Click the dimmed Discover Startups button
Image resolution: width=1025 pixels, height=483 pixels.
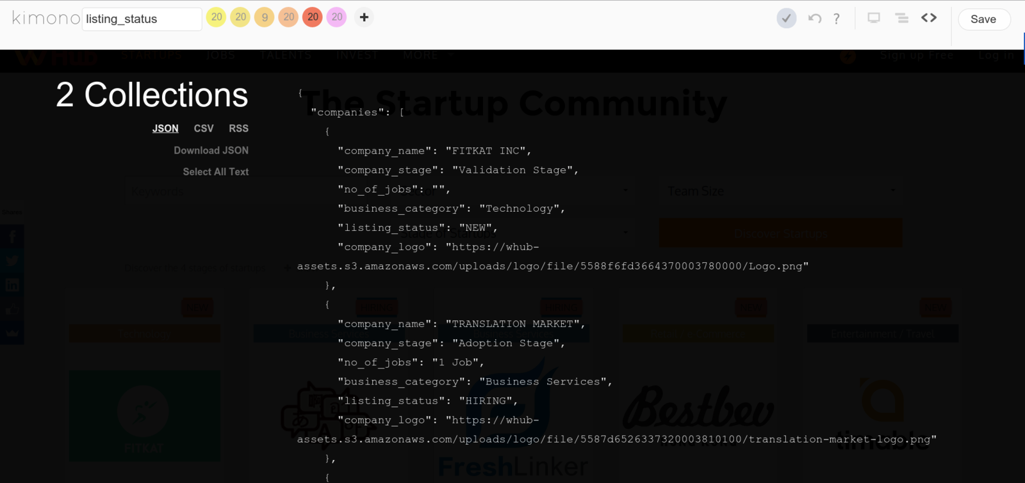pyautogui.click(x=780, y=234)
